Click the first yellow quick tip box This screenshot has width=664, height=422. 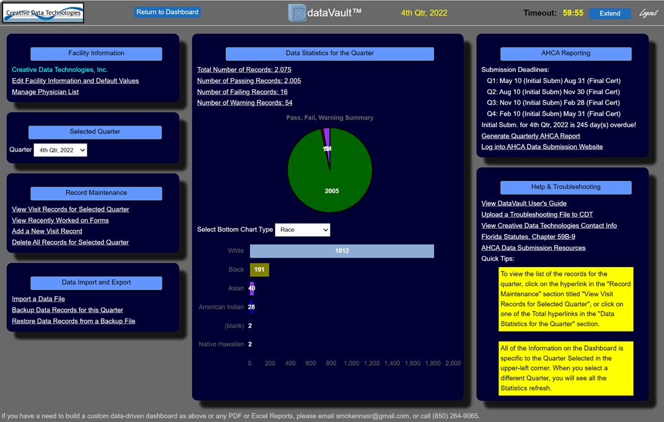[x=566, y=299]
